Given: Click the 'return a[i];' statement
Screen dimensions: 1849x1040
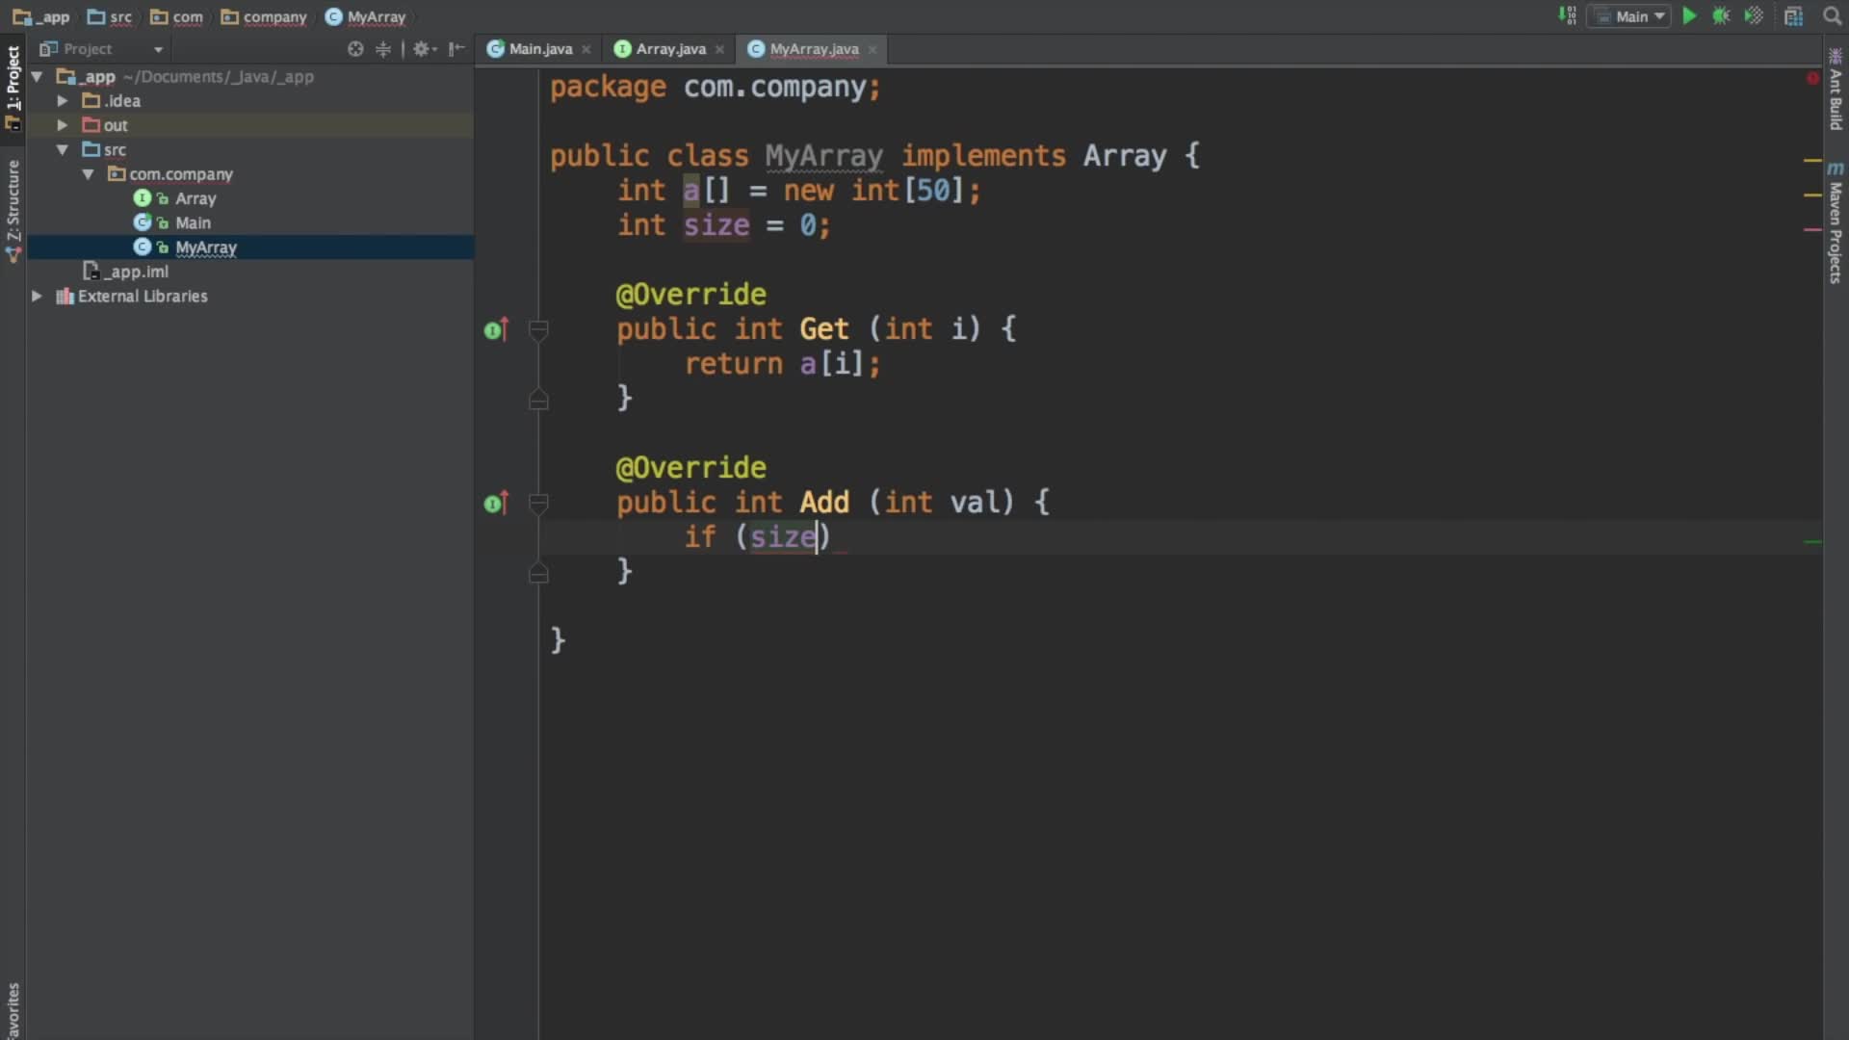Looking at the screenshot, I should 782,364.
